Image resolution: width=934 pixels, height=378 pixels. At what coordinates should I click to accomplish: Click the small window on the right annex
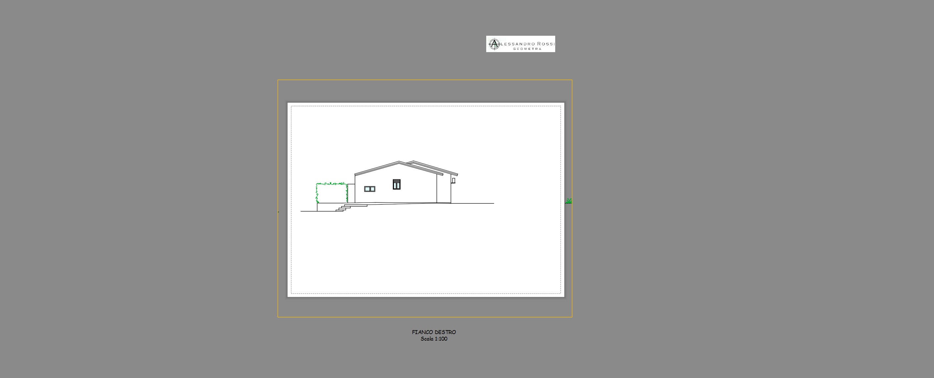[453, 181]
